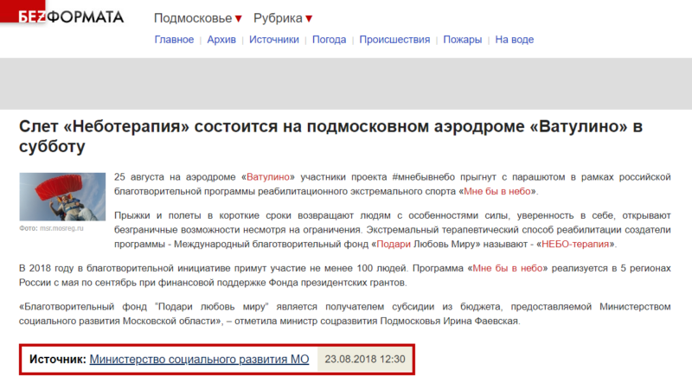Open the source Министерство социального развития МО
The width and height of the screenshot is (692, 389).
199,360
